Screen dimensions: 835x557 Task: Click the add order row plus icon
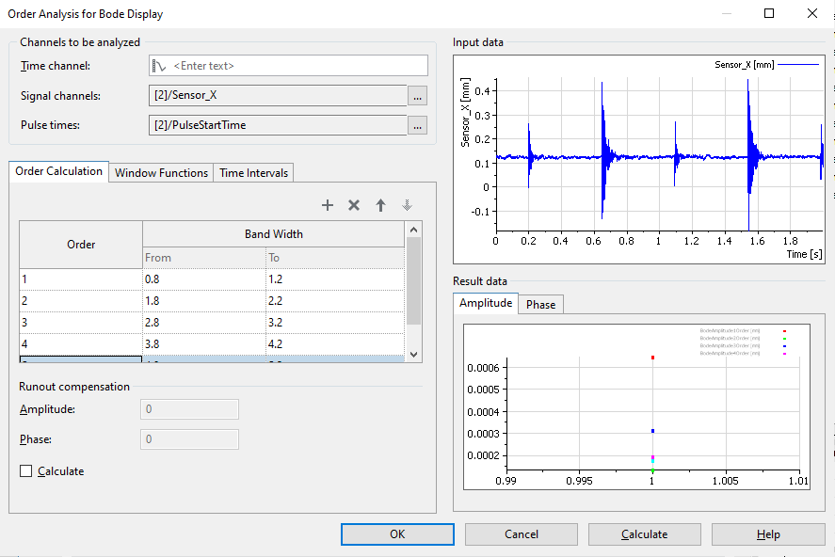[x=328, y=205]
